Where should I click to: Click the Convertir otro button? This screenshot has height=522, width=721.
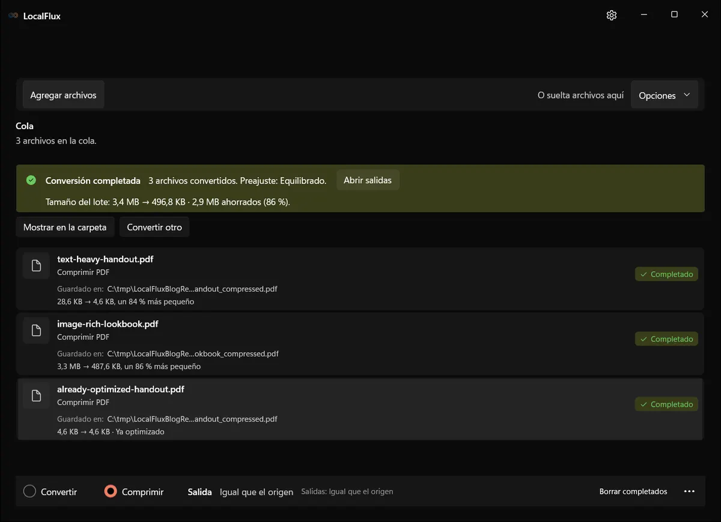coord(154,227)
